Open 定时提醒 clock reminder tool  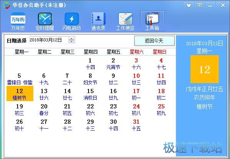44,21
